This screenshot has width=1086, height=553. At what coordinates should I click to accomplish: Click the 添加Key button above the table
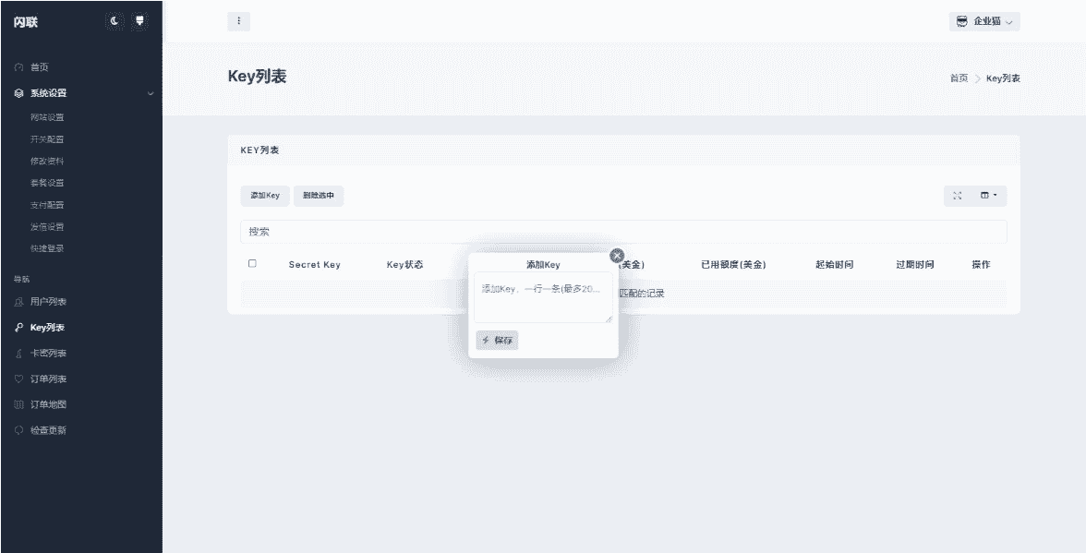point(265,196)
